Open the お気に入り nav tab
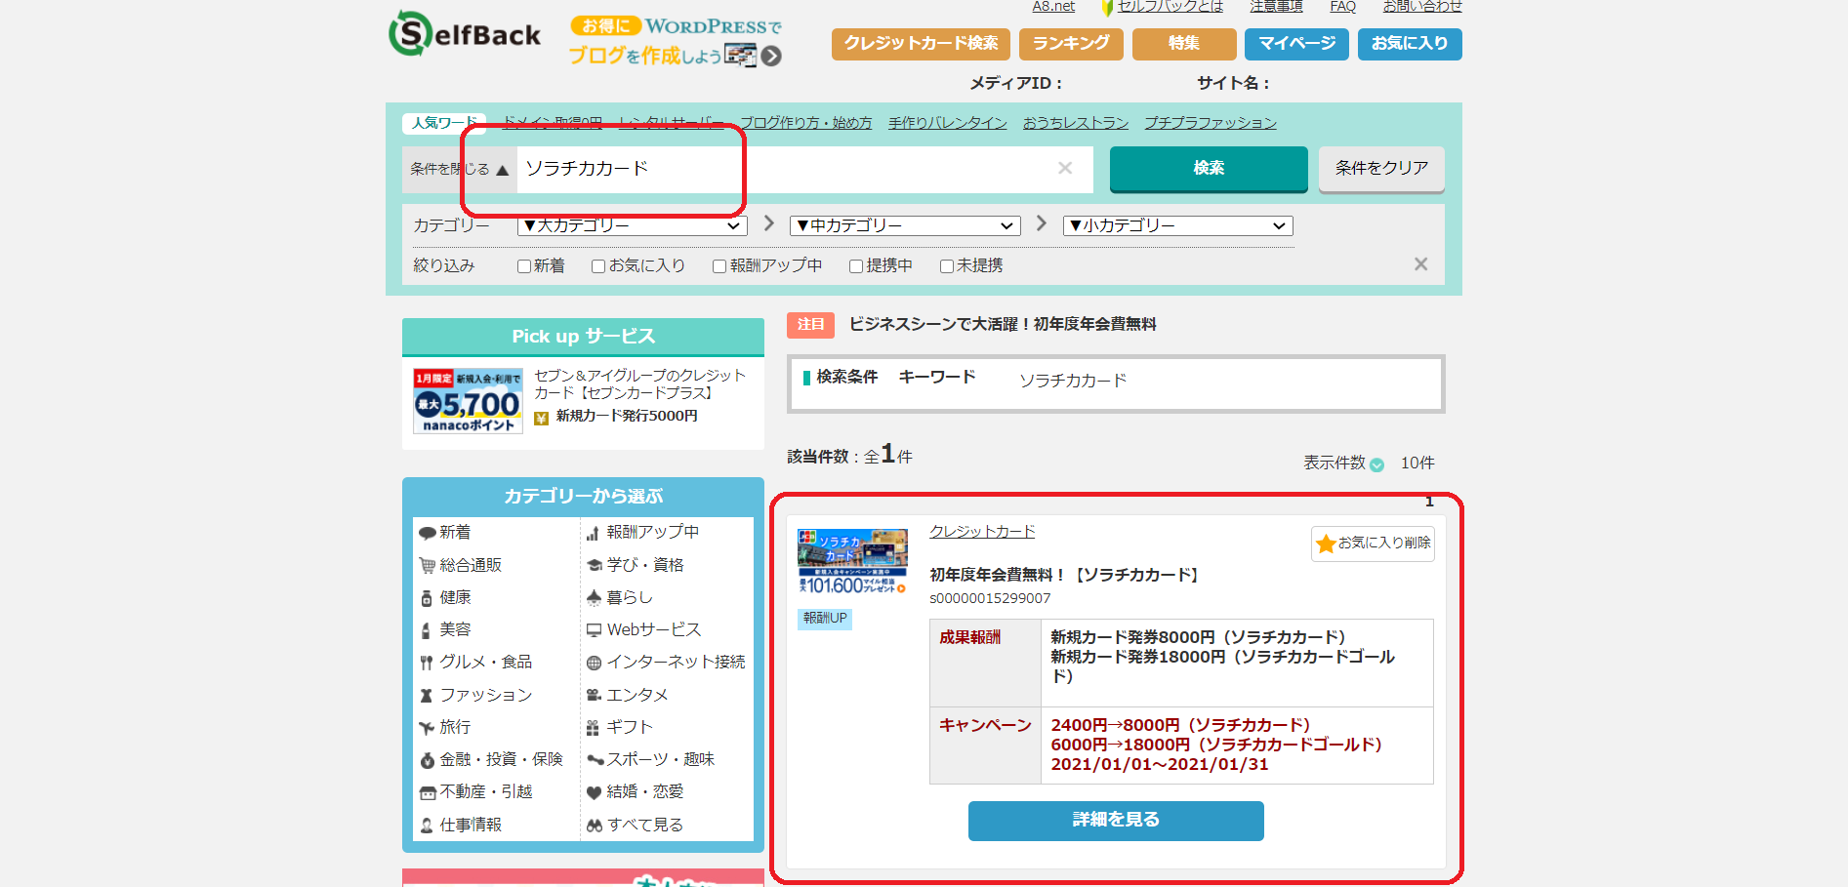 [1410, 44]
